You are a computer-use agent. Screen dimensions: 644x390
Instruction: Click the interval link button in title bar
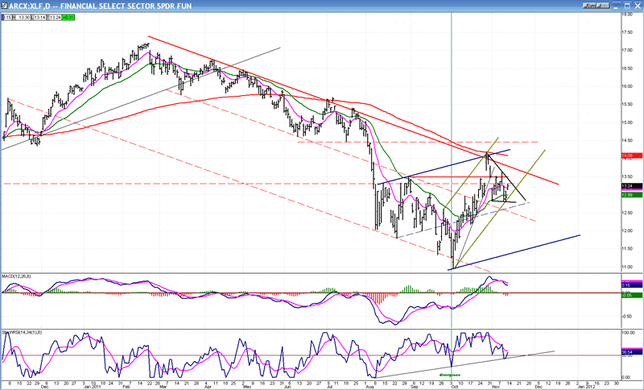(603, 6)
